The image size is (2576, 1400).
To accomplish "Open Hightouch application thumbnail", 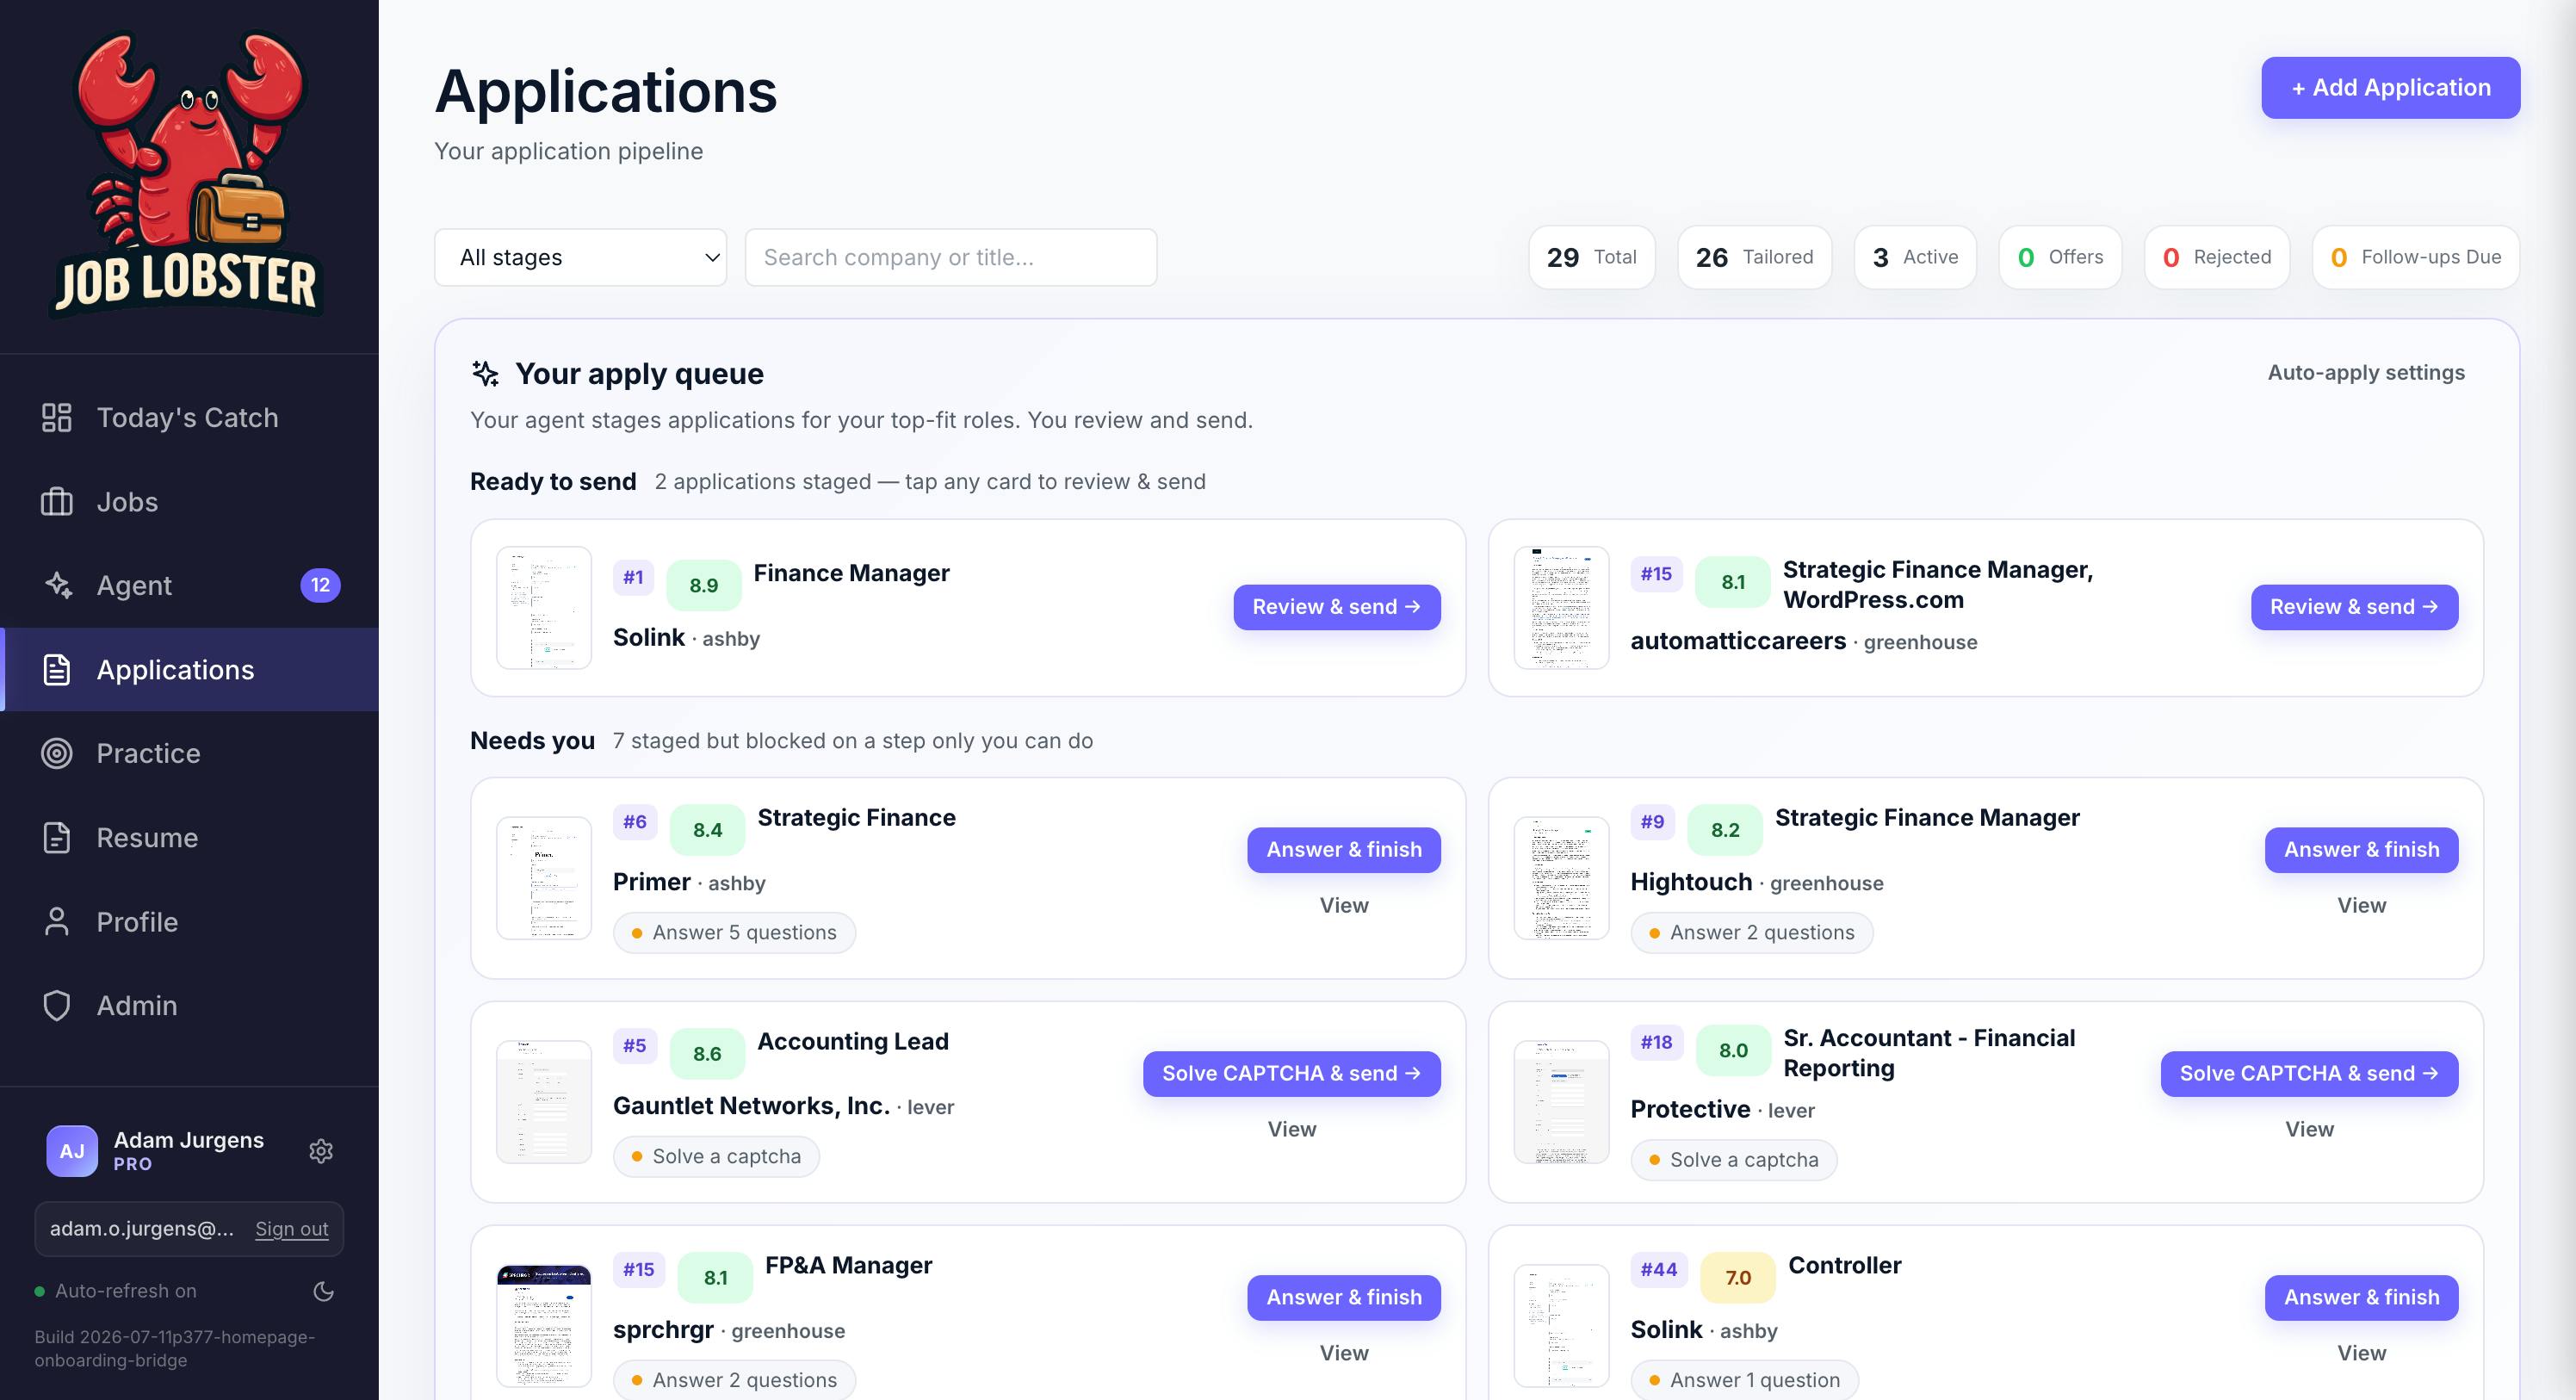I will [x=1561, y=878].
